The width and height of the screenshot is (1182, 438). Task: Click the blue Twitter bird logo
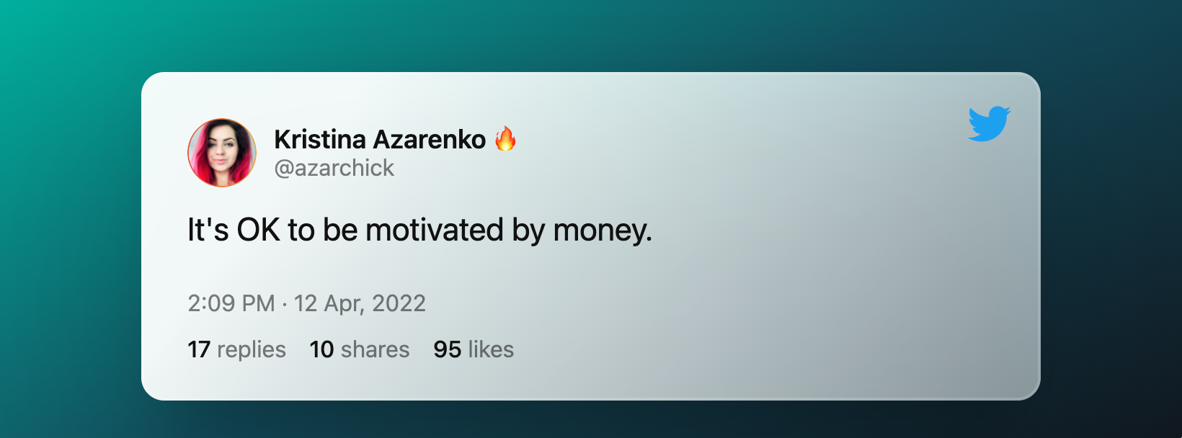[990, 124]
